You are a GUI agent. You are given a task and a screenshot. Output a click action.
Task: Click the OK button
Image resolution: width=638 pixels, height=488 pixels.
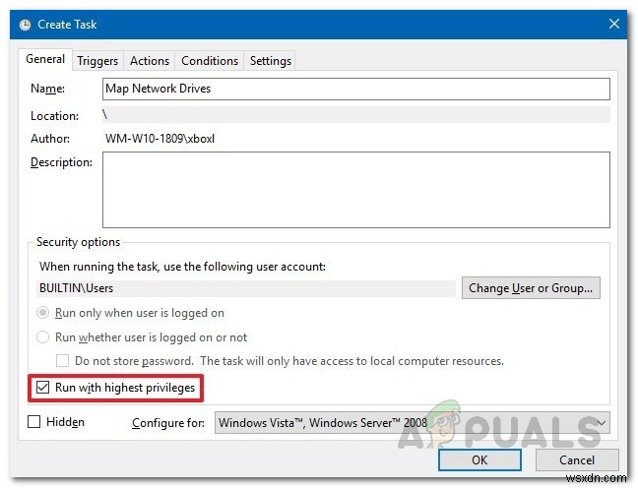tap(479, 459)
